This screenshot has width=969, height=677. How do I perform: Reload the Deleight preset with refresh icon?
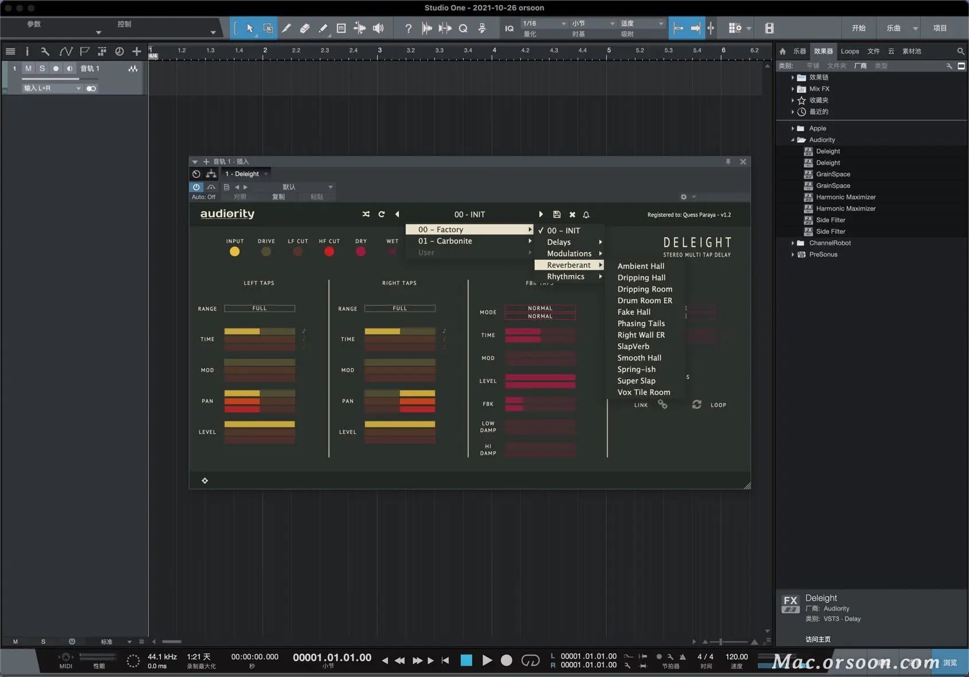(382, 214)
